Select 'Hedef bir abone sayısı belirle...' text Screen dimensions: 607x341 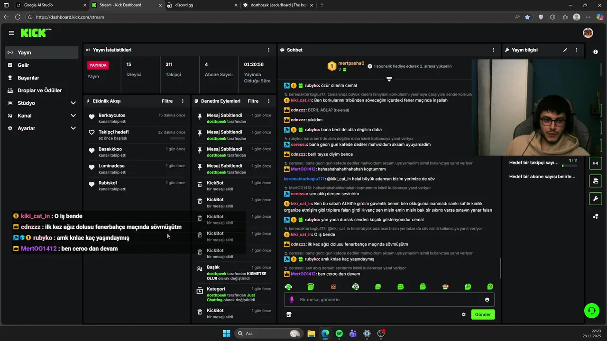(x=542, y=177)
